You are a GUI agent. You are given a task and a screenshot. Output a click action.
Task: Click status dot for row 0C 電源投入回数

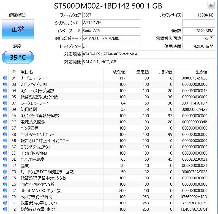point(5,122)
